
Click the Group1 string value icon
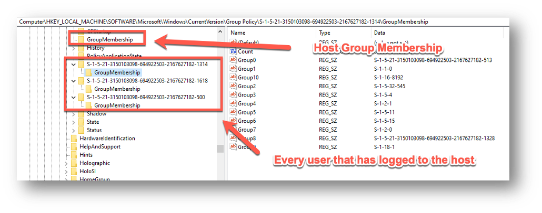[234, 69]
